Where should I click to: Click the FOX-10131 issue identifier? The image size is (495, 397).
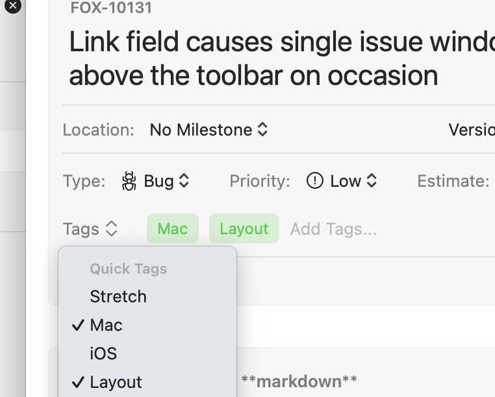coord(111,9)
